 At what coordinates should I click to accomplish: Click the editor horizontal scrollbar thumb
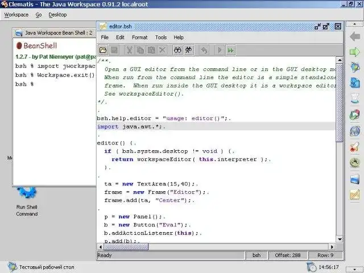pyautogui.click(x=126, y=247)
